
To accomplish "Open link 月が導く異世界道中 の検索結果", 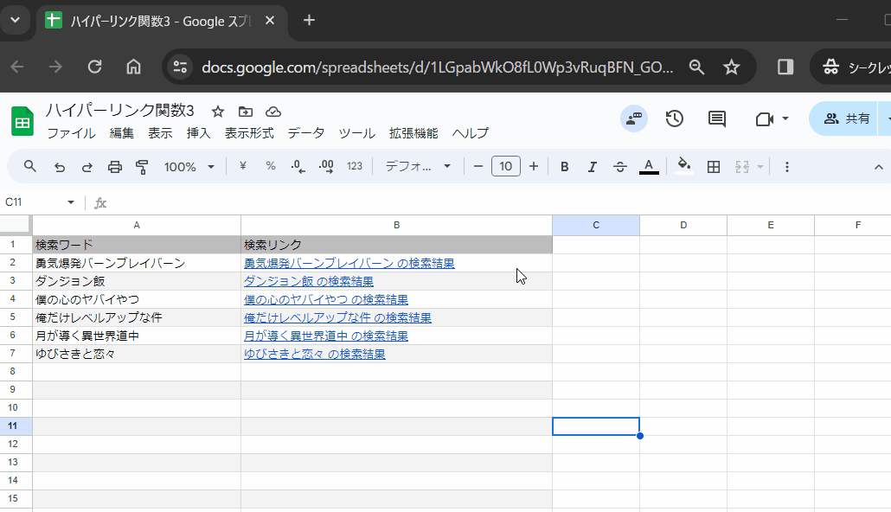I will pos(325,336).
